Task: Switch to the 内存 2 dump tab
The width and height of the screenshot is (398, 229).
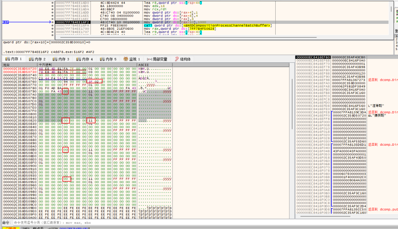Action: (37, 59)
